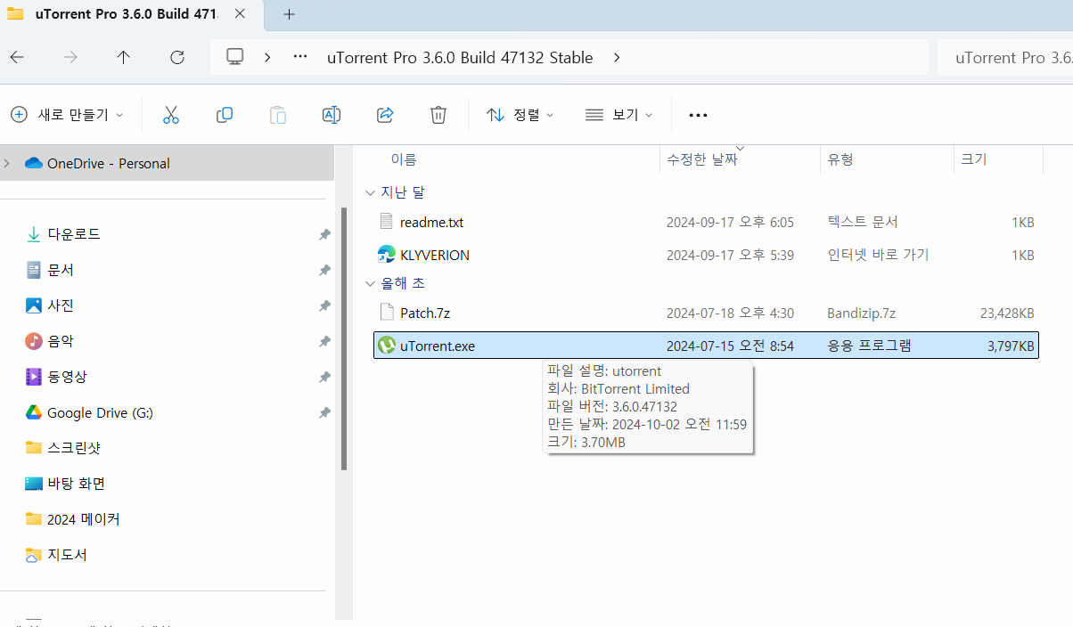1073x627 pixels.
Task: Click the monitor icon in address bar
Action: (x=234, y=57)
